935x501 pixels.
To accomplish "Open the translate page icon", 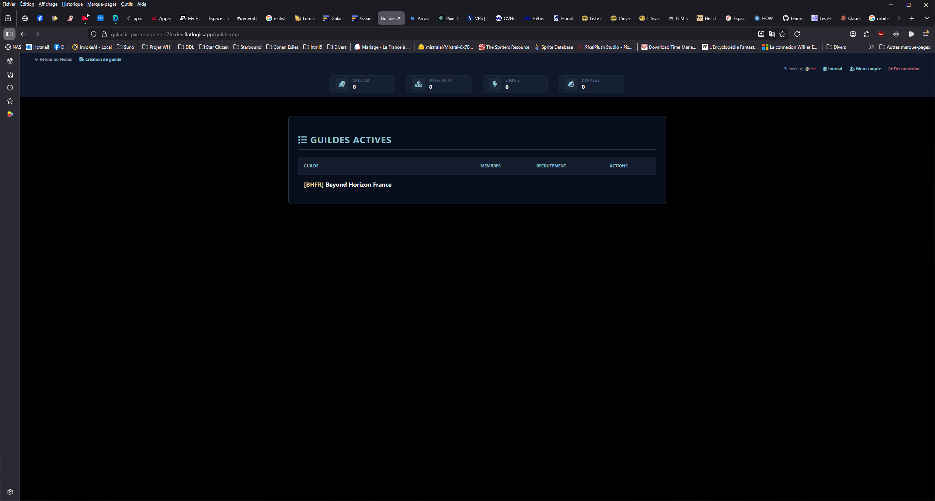I will coord(772,34).
